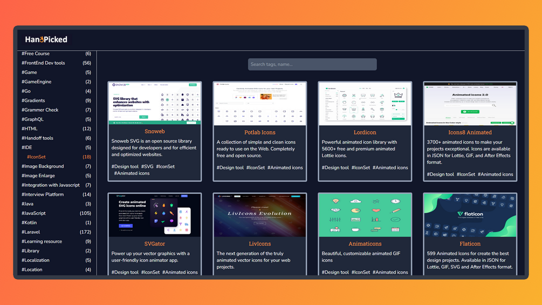Click the Flaticon card title

click(x=470, y=244)
